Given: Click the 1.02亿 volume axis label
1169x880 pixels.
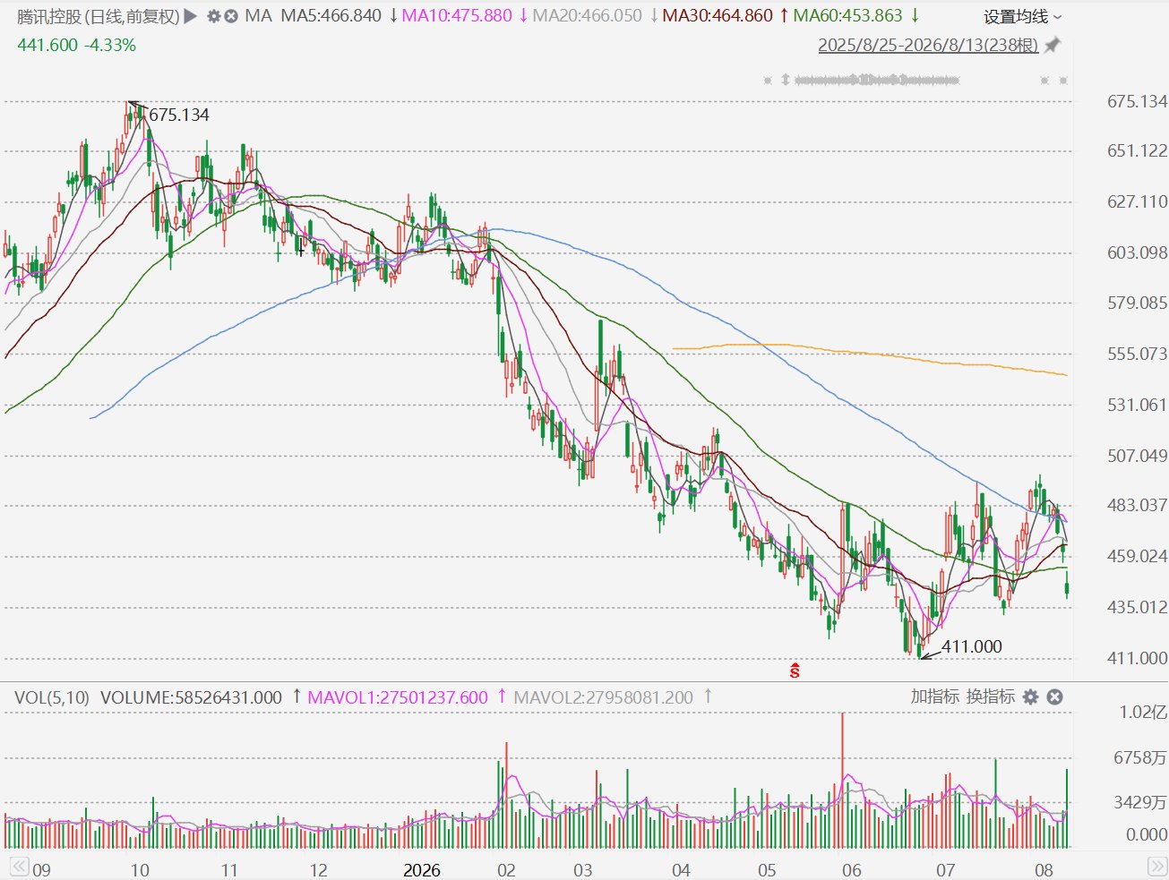Looking at the screenshot, I should click(x=1143, y=713).
